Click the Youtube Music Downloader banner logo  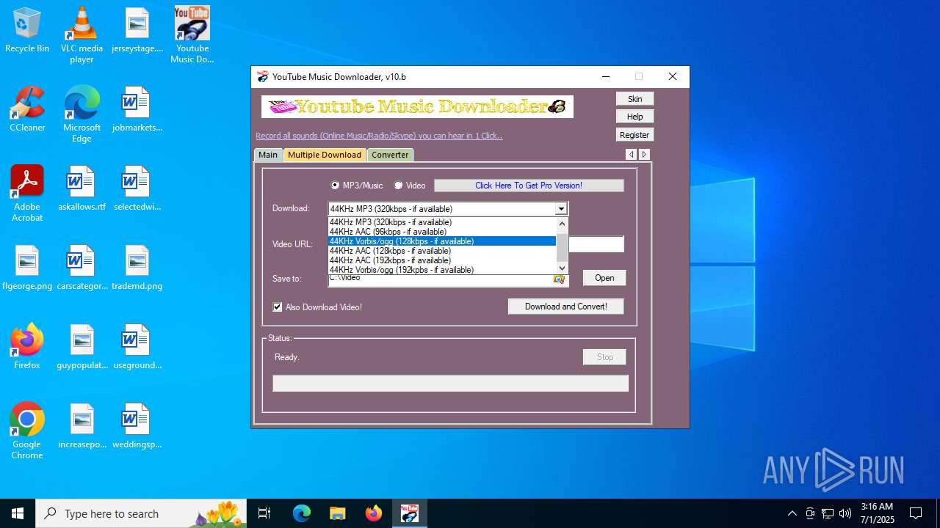[x=417, y=107]
